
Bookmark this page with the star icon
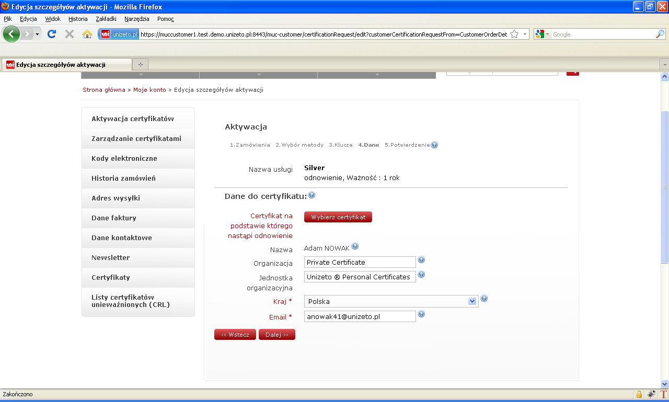pyautogui.click(x=514, y=34)
